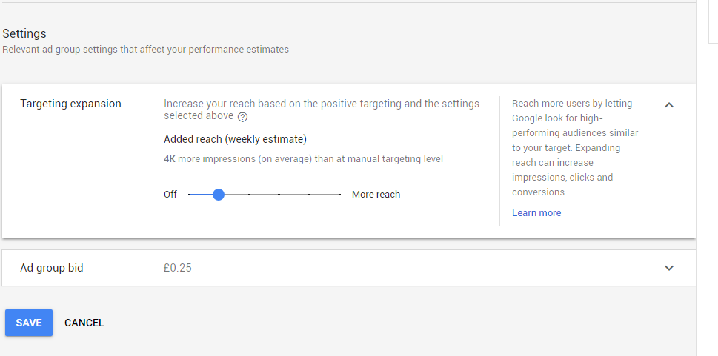Collapse the Targeting expansion section chevron
The width and height of the screenshot is (718, 356).
click(x=669, y=105)
